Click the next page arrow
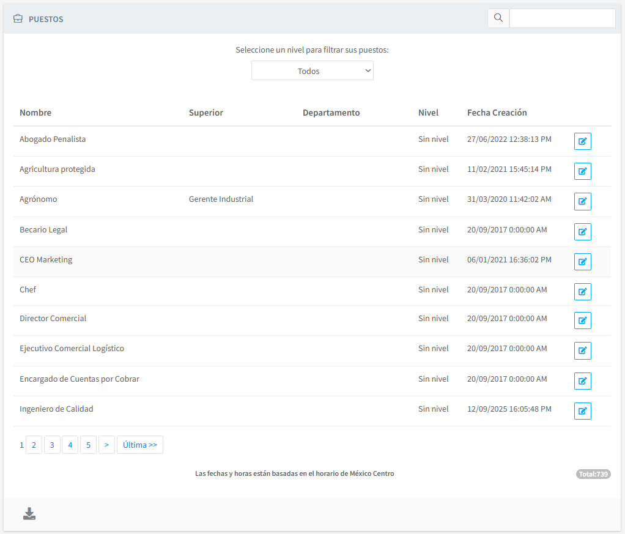 tap(106, 445)
